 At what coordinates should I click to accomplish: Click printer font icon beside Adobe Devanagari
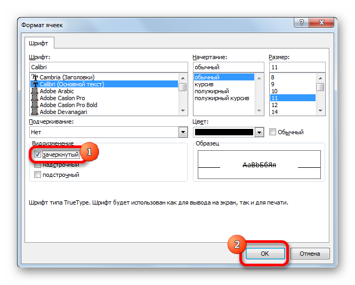pyautogui.click(x=35, y=112)
